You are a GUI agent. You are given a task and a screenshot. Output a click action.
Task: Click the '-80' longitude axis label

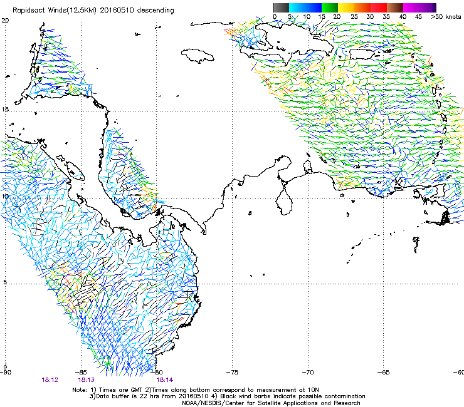coord(157,372)
